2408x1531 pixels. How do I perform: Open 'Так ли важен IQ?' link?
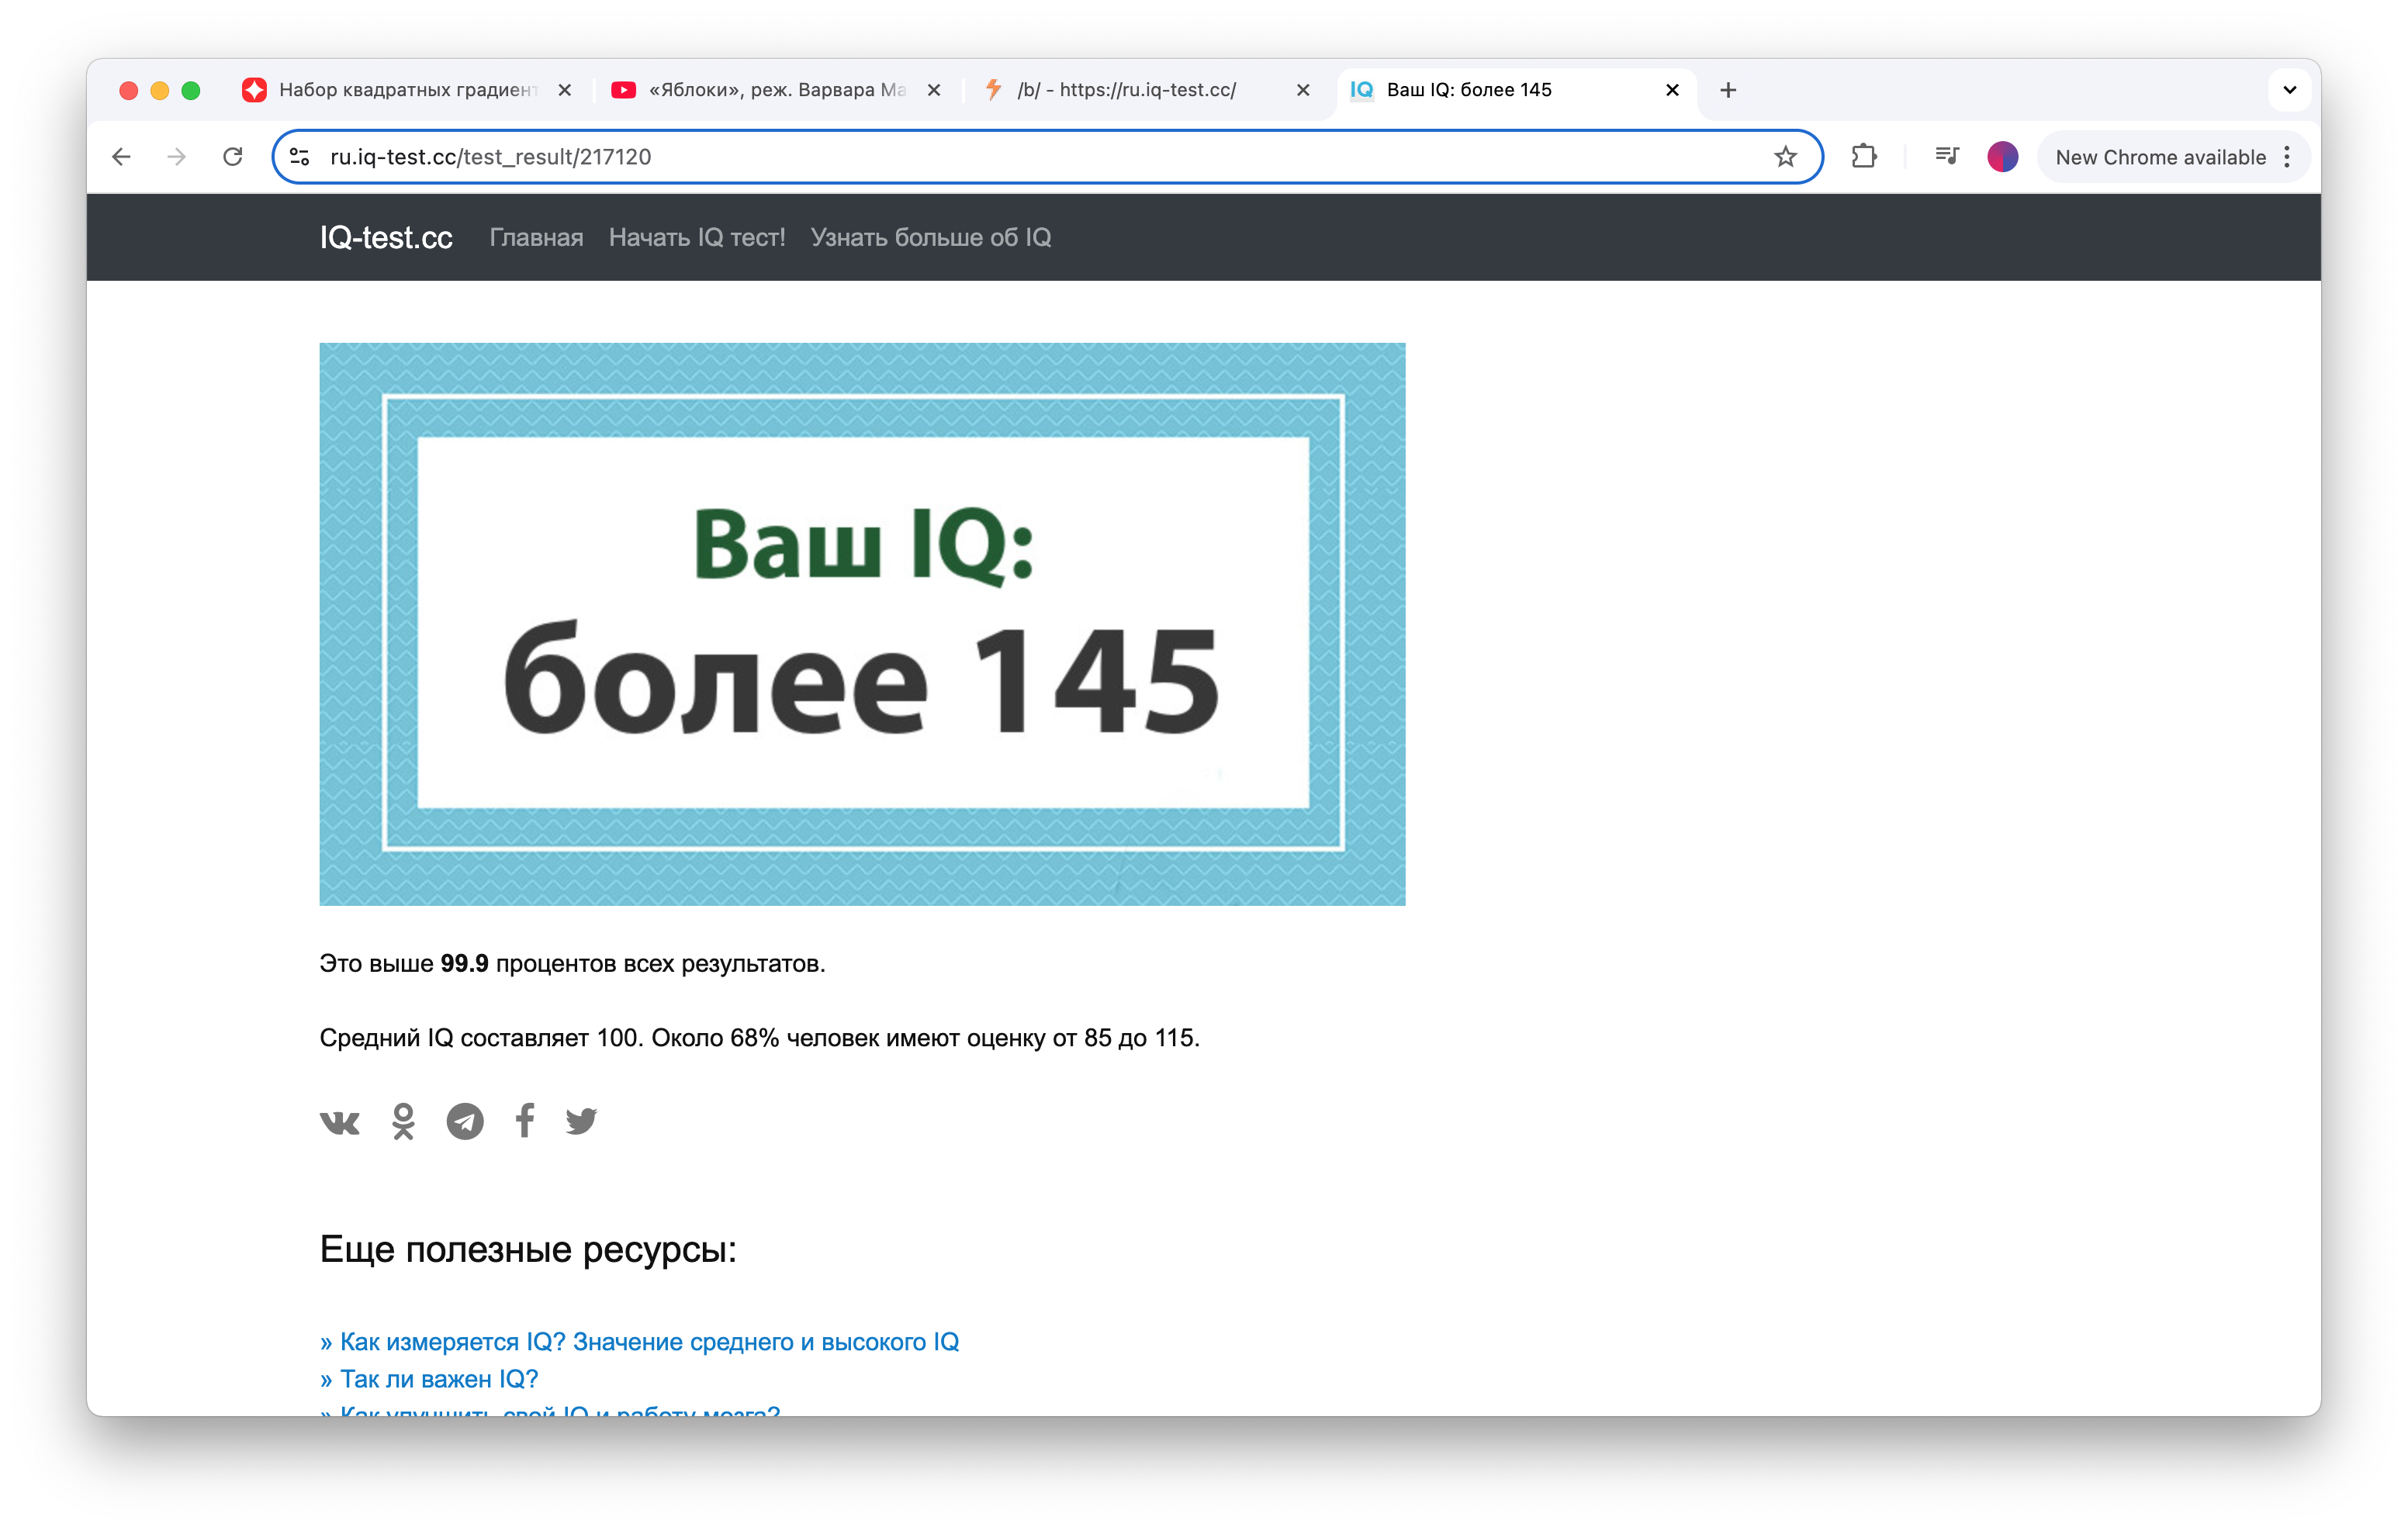(429, 1379)
